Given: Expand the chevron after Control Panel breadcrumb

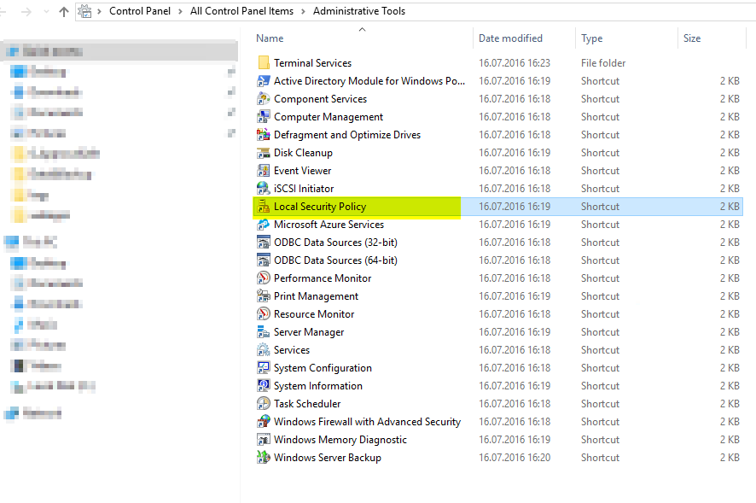Looking at the screenshot, I should 180,12.
